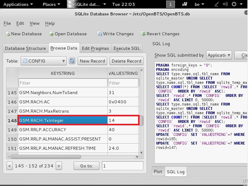This screenshot has width=248, height=186.
Task: Switch to the Database Structure tab
Action: pos(25,48)
